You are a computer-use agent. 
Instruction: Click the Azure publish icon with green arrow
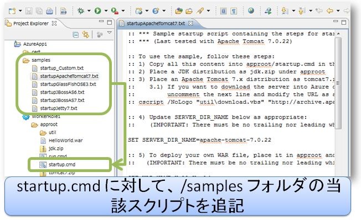(x=268, y=11)
